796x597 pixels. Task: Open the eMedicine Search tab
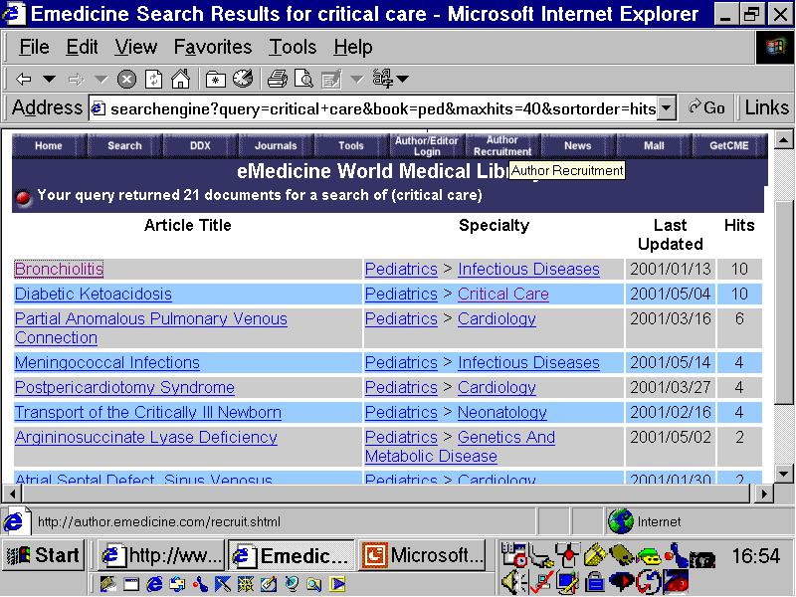(x=124, y=145)
